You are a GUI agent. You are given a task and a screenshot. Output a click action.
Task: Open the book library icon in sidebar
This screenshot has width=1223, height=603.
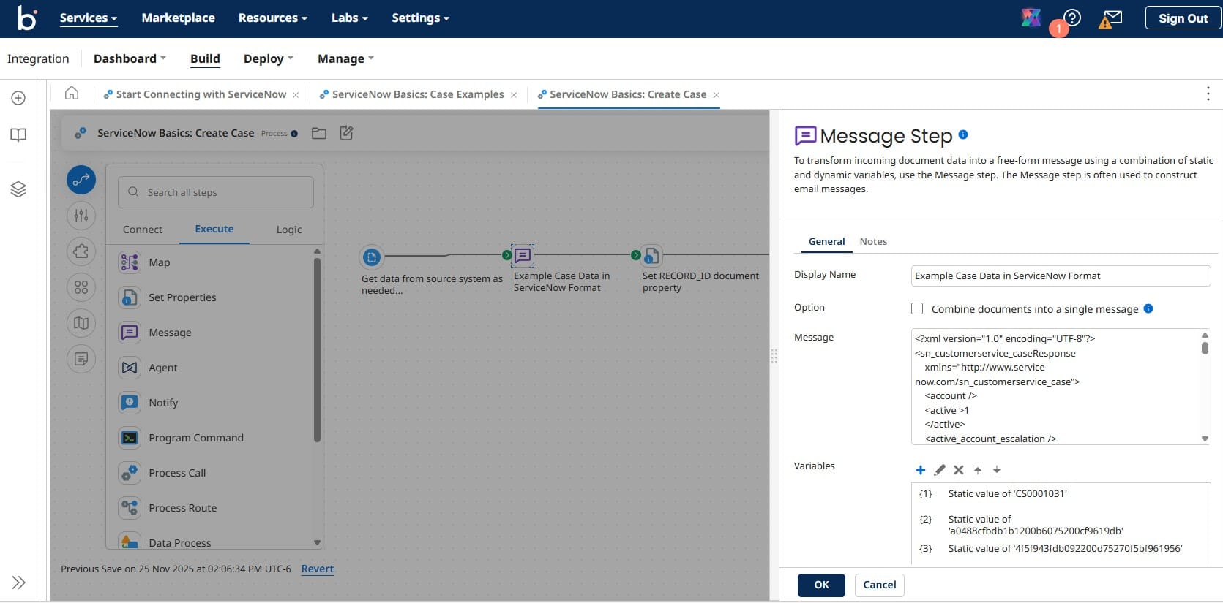click(18, 135)
